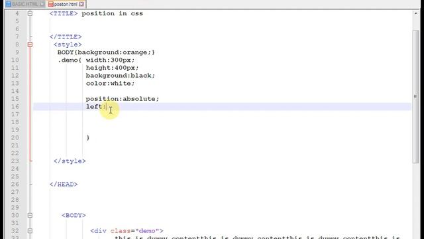Click line number 30 in the margin

(15, 215)
